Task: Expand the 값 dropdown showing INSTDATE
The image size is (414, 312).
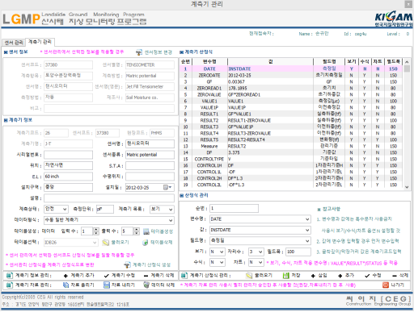Action: pos(260,230)
